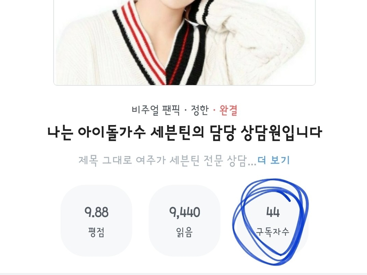Tap the gray divider bar at bottom

(x=183, y=274)
